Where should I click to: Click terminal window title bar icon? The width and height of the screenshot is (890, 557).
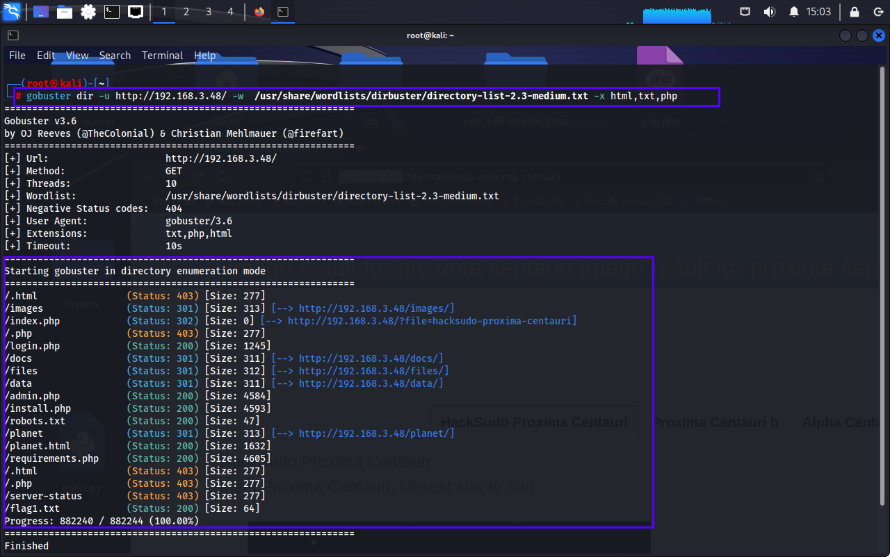tap(13, 35)
